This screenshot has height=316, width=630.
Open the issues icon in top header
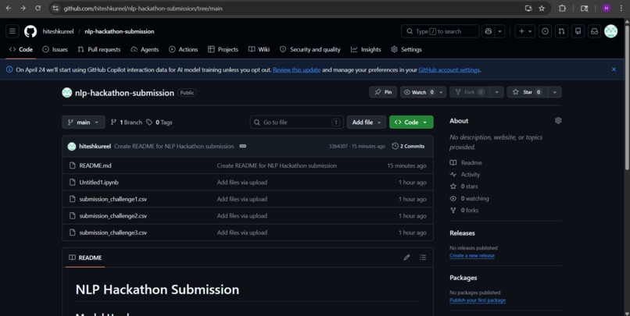[x=546, y=31]
